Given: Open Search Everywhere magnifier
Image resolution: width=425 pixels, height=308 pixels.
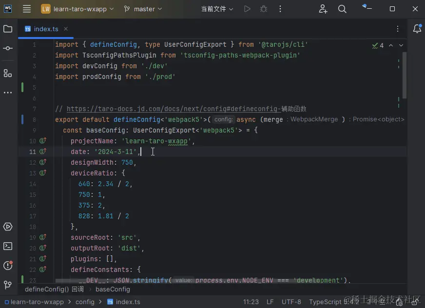Looking at the screenshot, I should (x=342, y=9).
